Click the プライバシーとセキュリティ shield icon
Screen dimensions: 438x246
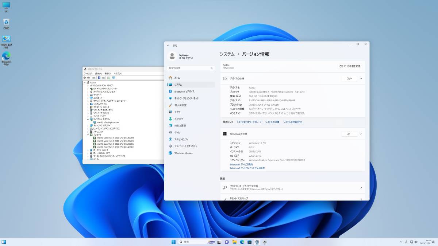pyautogui.click(x=170, y=146)
